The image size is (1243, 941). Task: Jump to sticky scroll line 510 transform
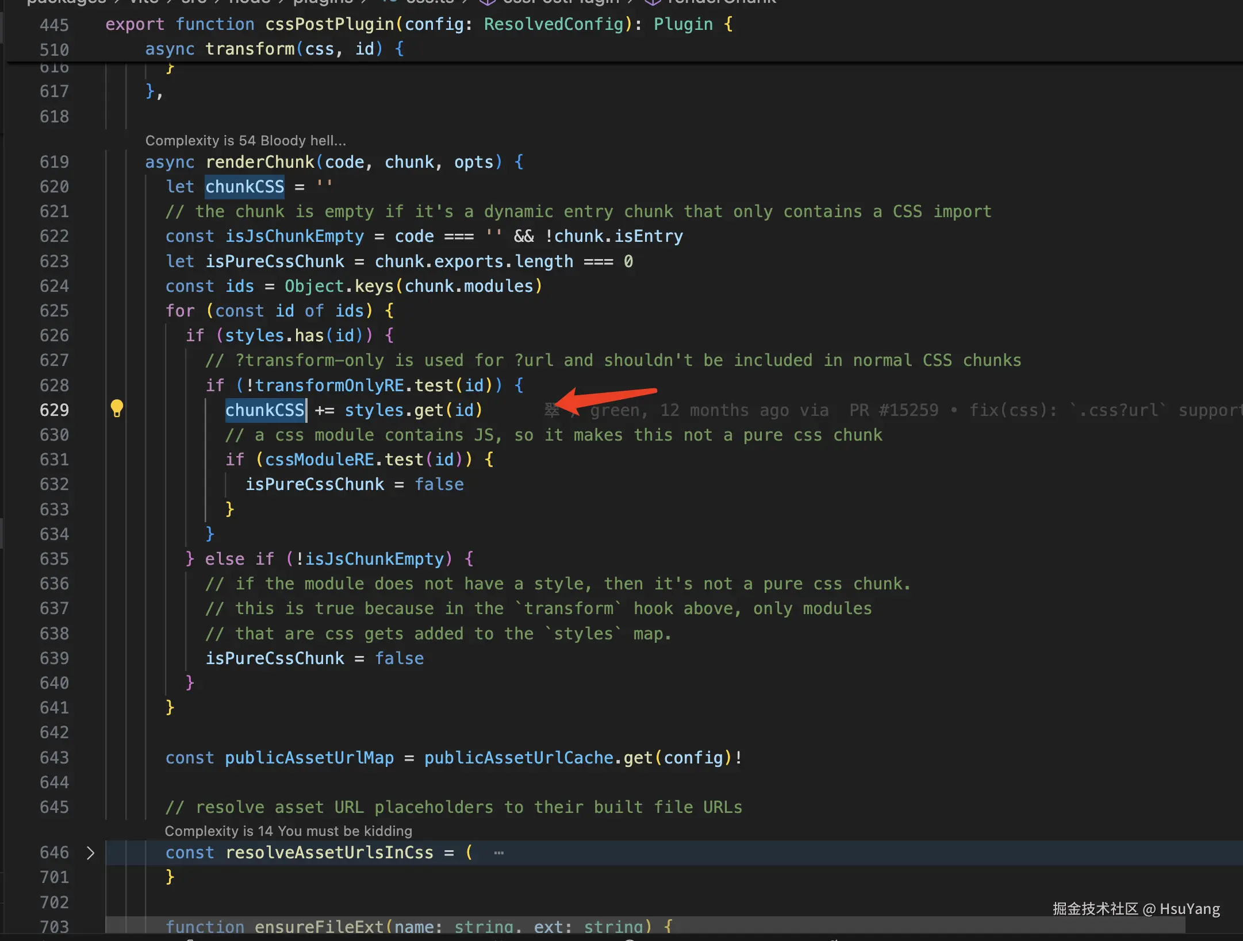point(250,49)
